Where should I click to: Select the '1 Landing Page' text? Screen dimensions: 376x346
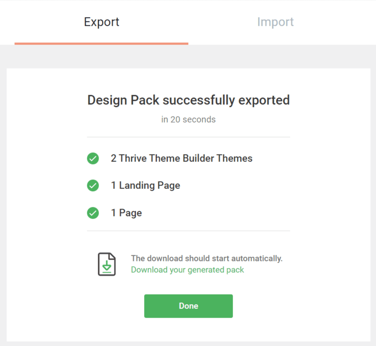click(x=145, y=186)
